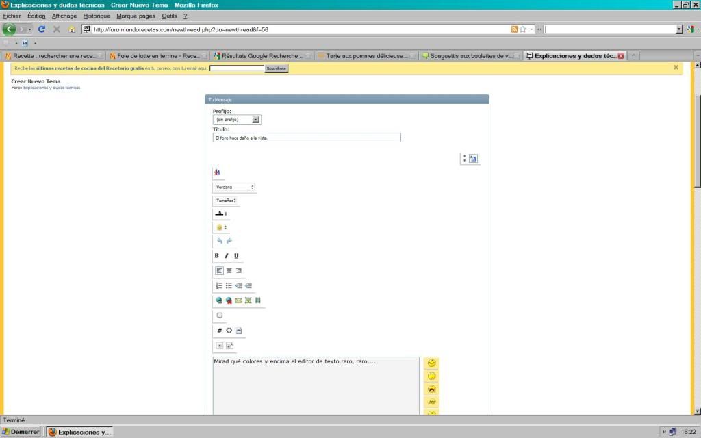Viewport: 701px width, 438px height.
Task: Bookmark the page with the star icon
Action: coord(522,29)
